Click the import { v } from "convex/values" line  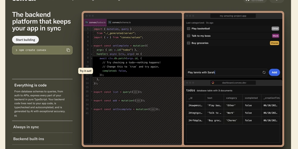point(118,38)
